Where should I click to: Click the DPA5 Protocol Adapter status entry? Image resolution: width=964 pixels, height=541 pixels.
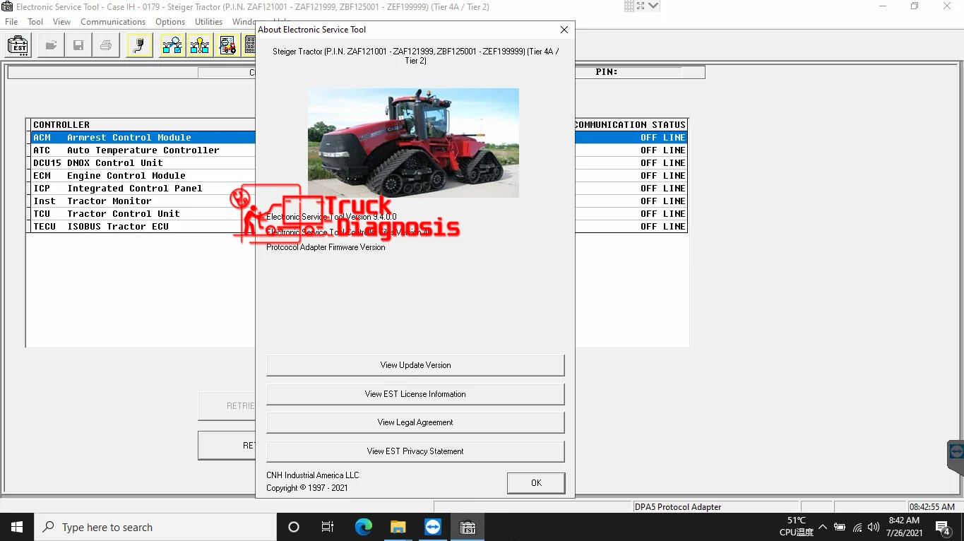(715, 507)
